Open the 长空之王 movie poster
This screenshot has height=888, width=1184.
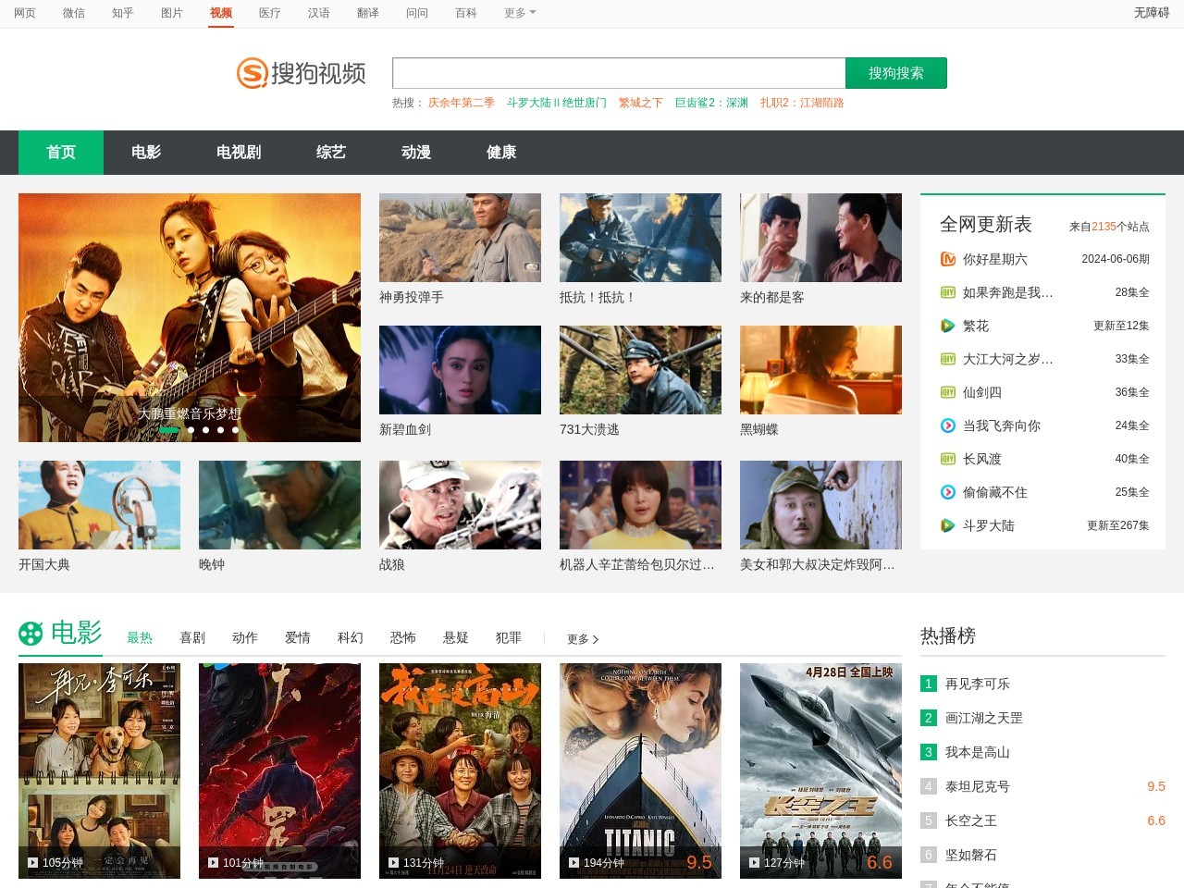coord(820,770)
